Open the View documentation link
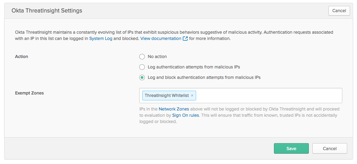The image size is (357, 164). pos(161,39)
